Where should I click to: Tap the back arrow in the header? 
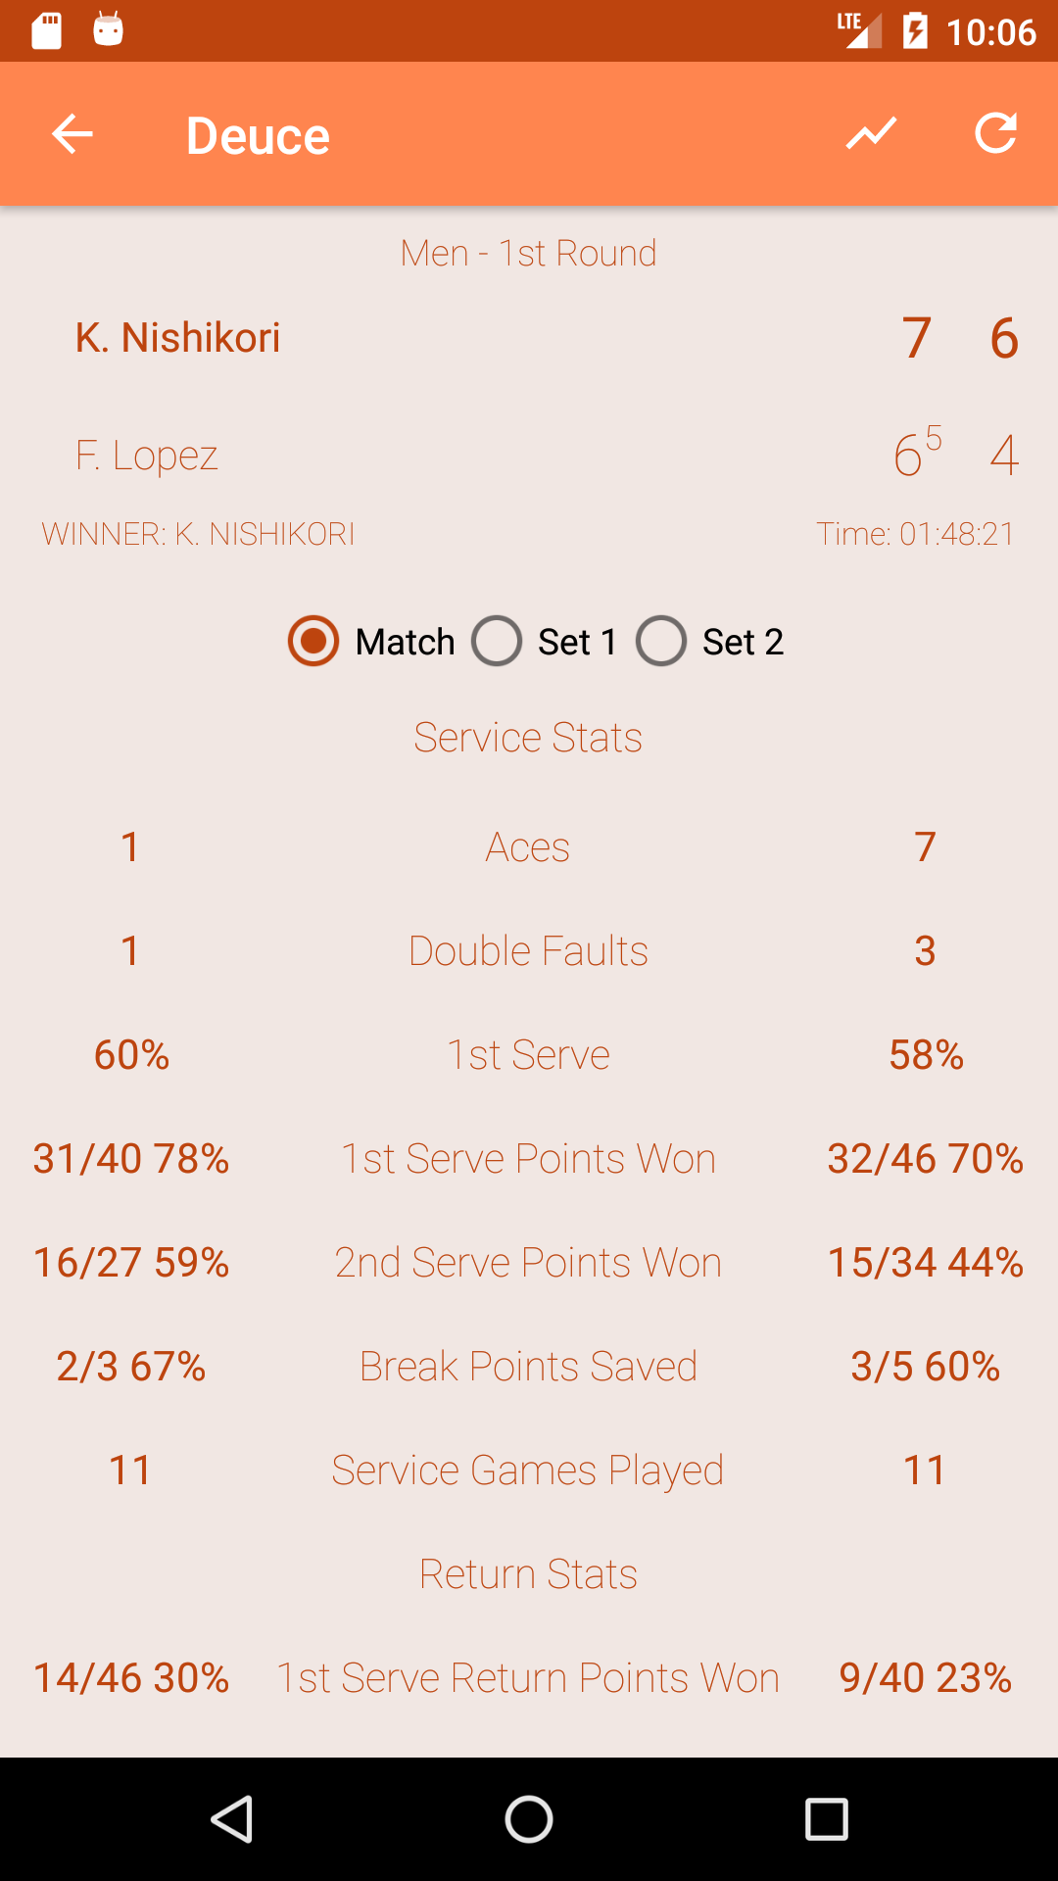pyautogui.click(x=72, y=134)
